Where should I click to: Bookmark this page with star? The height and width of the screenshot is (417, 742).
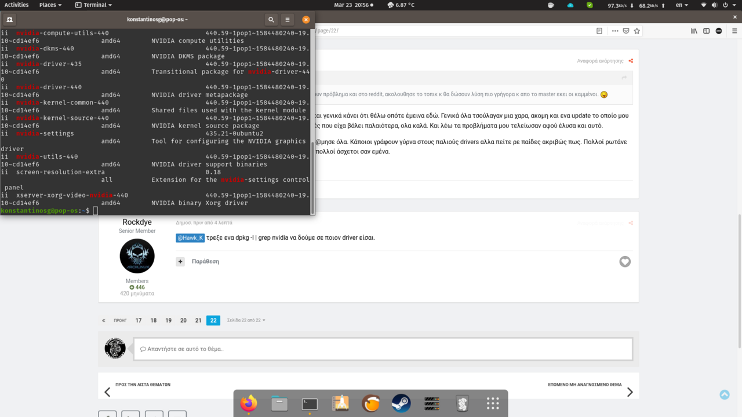[637, 31]
